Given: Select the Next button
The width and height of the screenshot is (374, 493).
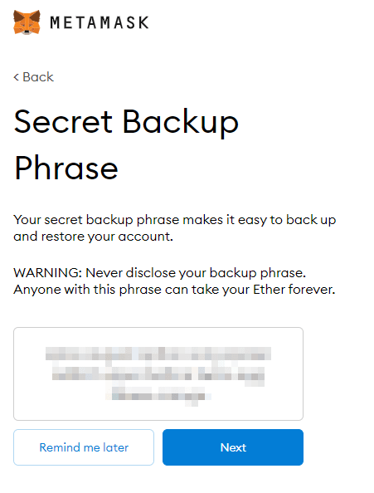Looking at the screenshot, I should coord(233,447).
